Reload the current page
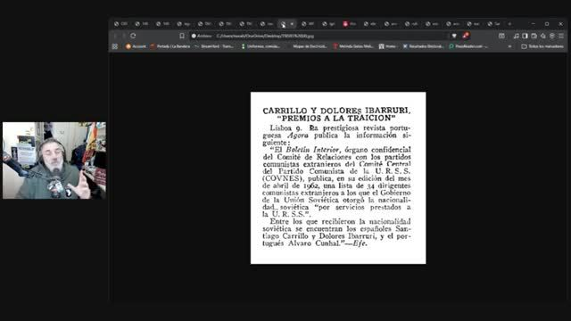 pos(133,36)
